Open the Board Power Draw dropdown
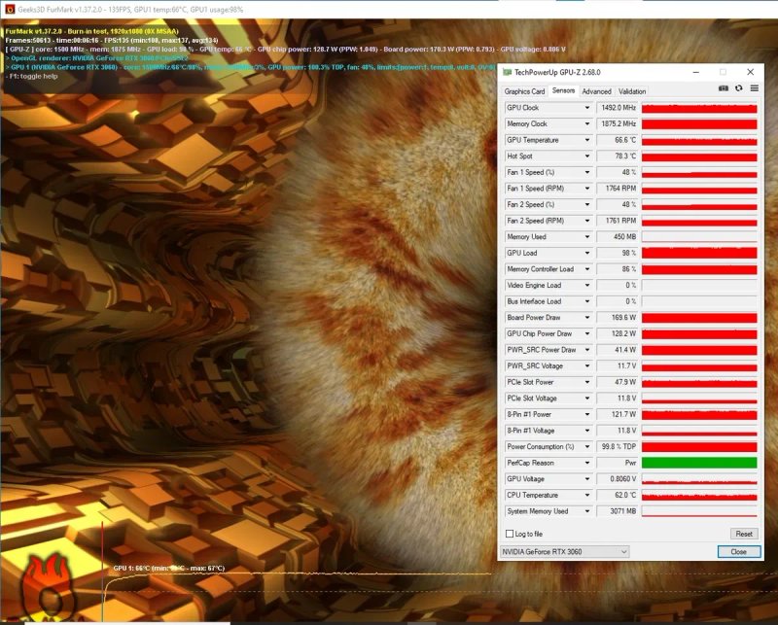 (587, 318)
